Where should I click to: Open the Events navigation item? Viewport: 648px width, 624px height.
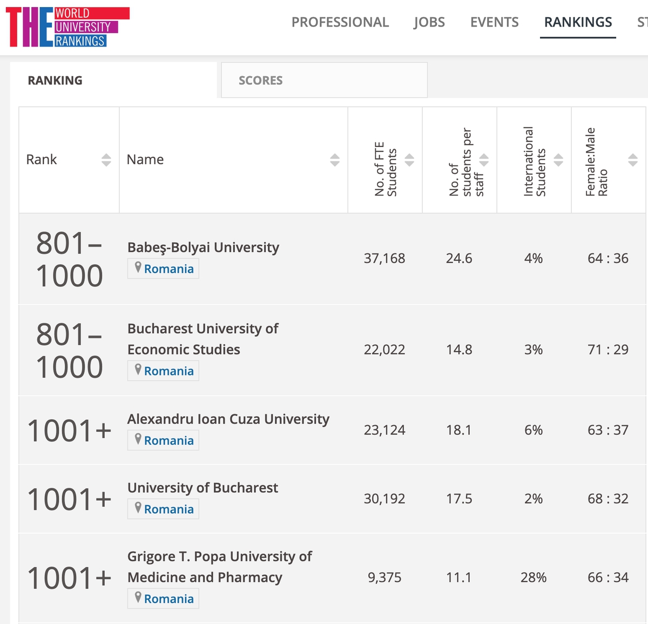pyautogui.click(x=494, y=22)
